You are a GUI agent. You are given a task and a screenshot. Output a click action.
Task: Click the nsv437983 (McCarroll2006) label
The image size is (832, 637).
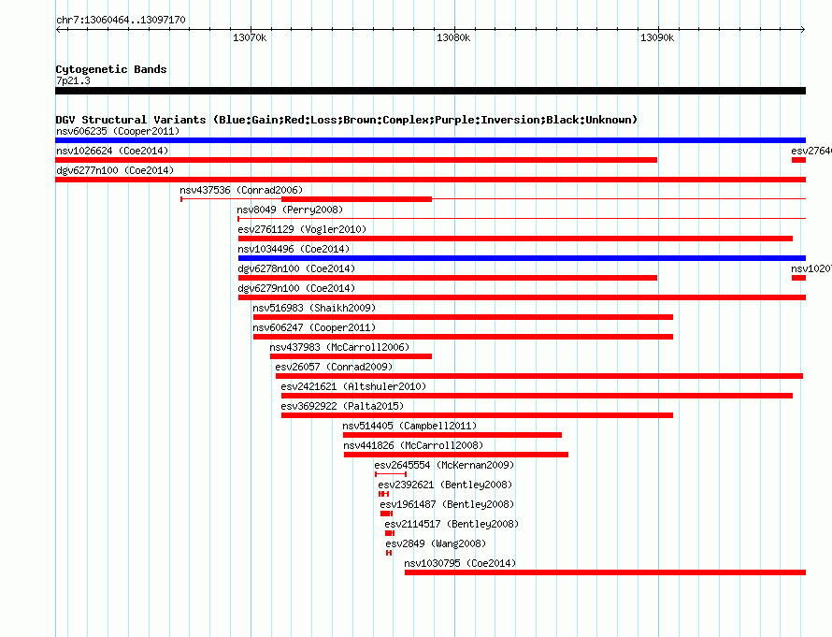(339, 347)
